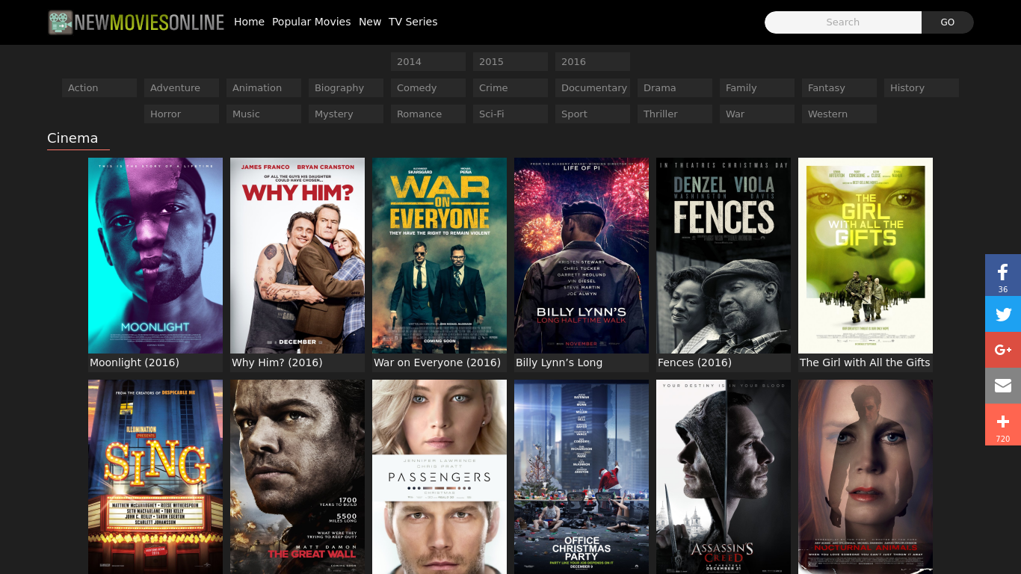Share page by email envelope icon

click(x=1003, y=386)
